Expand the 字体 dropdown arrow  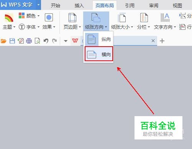point(38,27)
